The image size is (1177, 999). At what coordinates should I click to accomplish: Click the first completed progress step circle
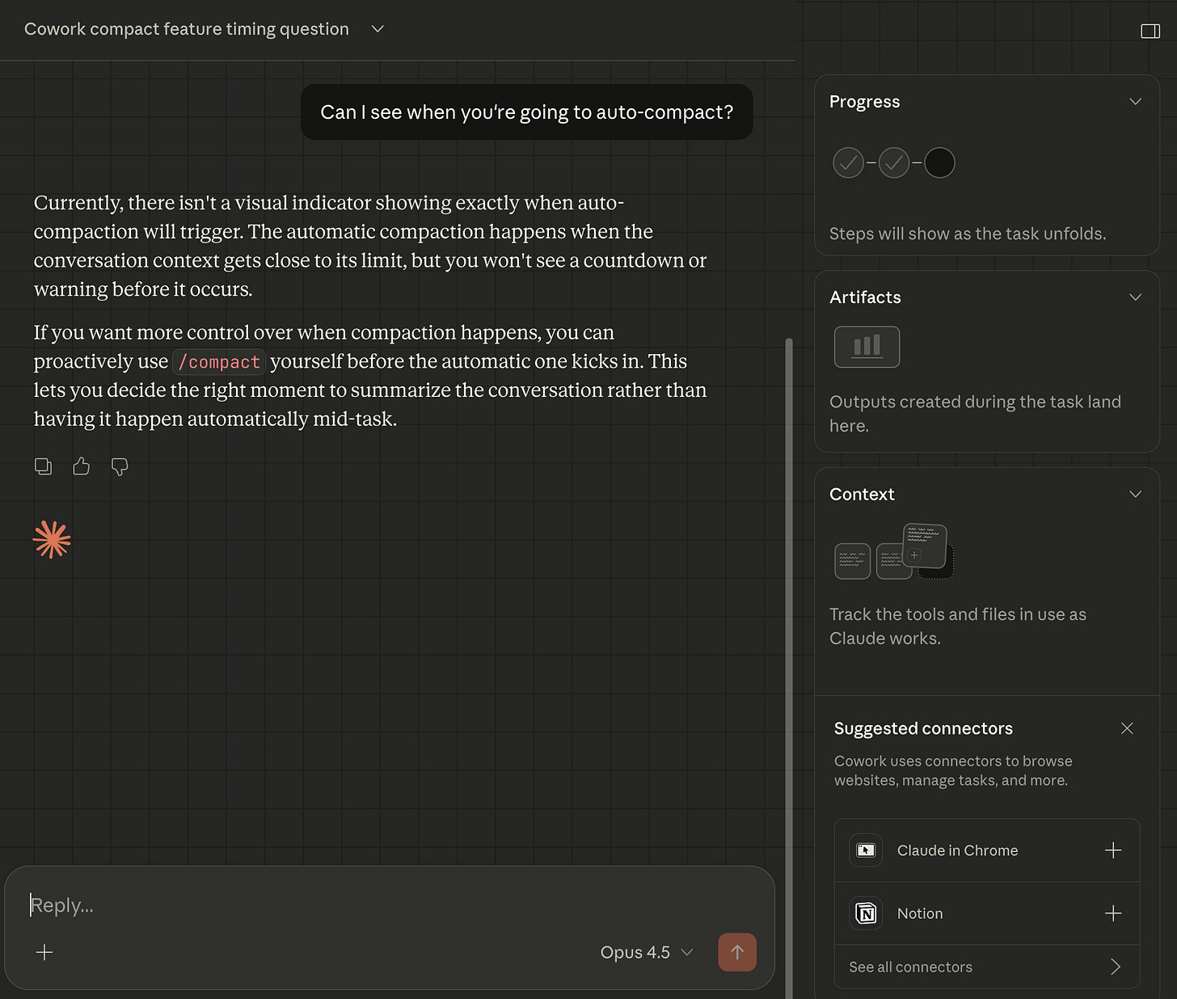pos(848,162)
